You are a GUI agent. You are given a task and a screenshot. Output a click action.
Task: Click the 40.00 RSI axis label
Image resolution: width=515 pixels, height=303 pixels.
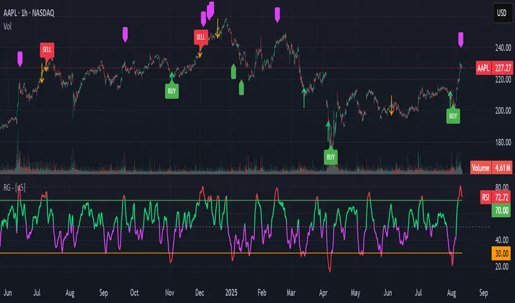[502, 240]
